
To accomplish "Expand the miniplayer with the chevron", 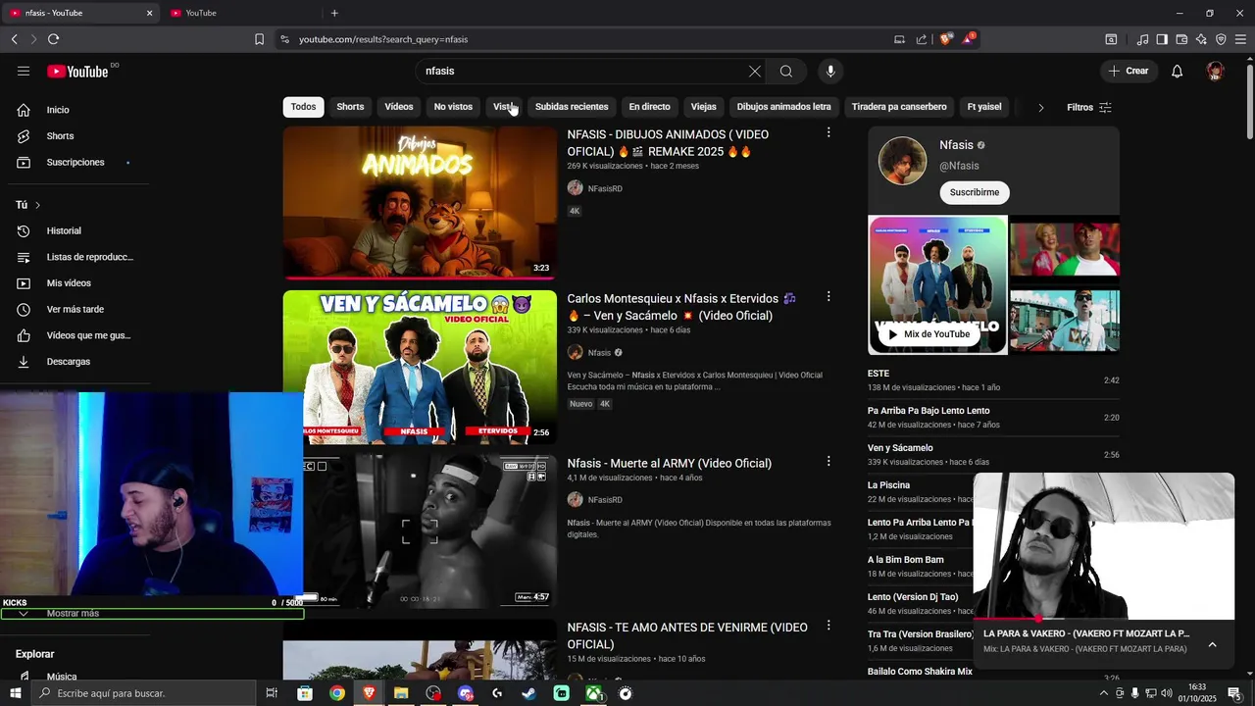I will click(x=1212, y=644).
